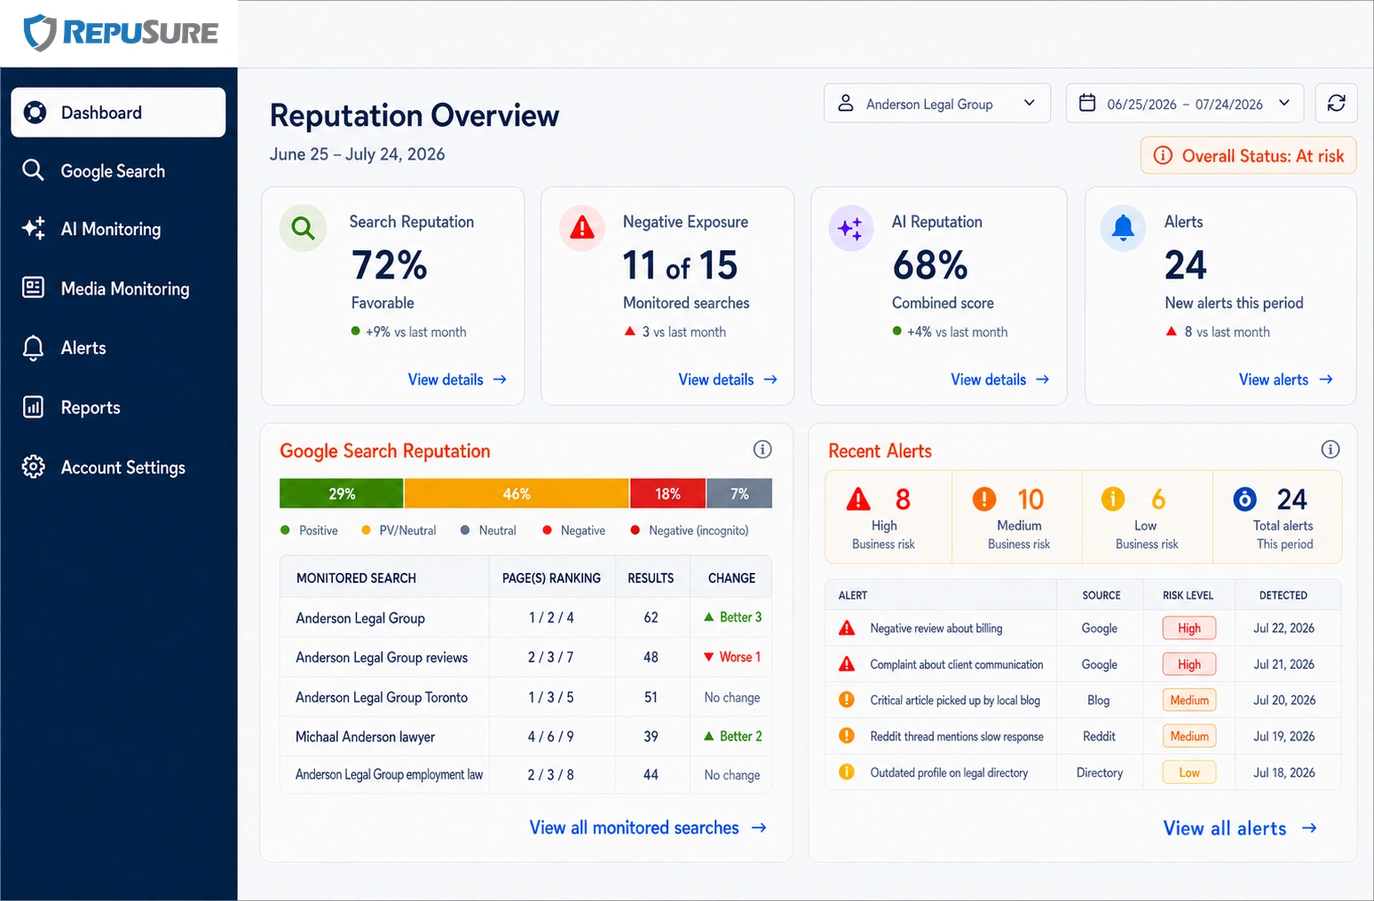Select the Anderson Legal Group reviews search row
The height and width of the screenshot is (901, 1374).
tap(525, 657)
